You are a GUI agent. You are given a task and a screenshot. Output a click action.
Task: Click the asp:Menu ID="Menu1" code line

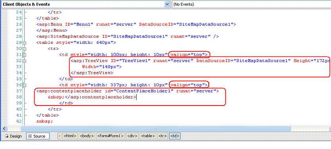(136, 25)
